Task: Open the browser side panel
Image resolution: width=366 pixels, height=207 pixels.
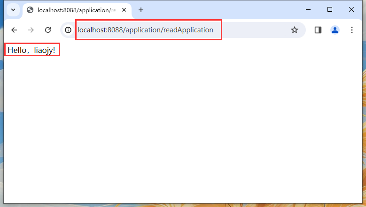Action: pos(318,30)
